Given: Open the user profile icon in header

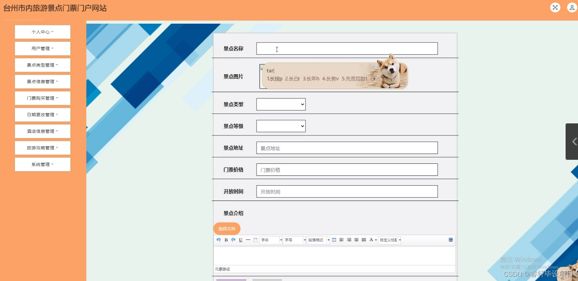Looking at the screenshot, I should click(572, 7).
